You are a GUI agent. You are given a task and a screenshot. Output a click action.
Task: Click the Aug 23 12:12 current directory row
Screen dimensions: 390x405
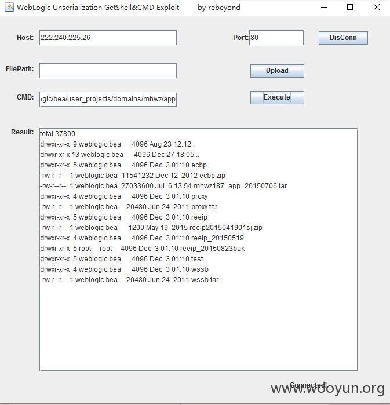118,144
